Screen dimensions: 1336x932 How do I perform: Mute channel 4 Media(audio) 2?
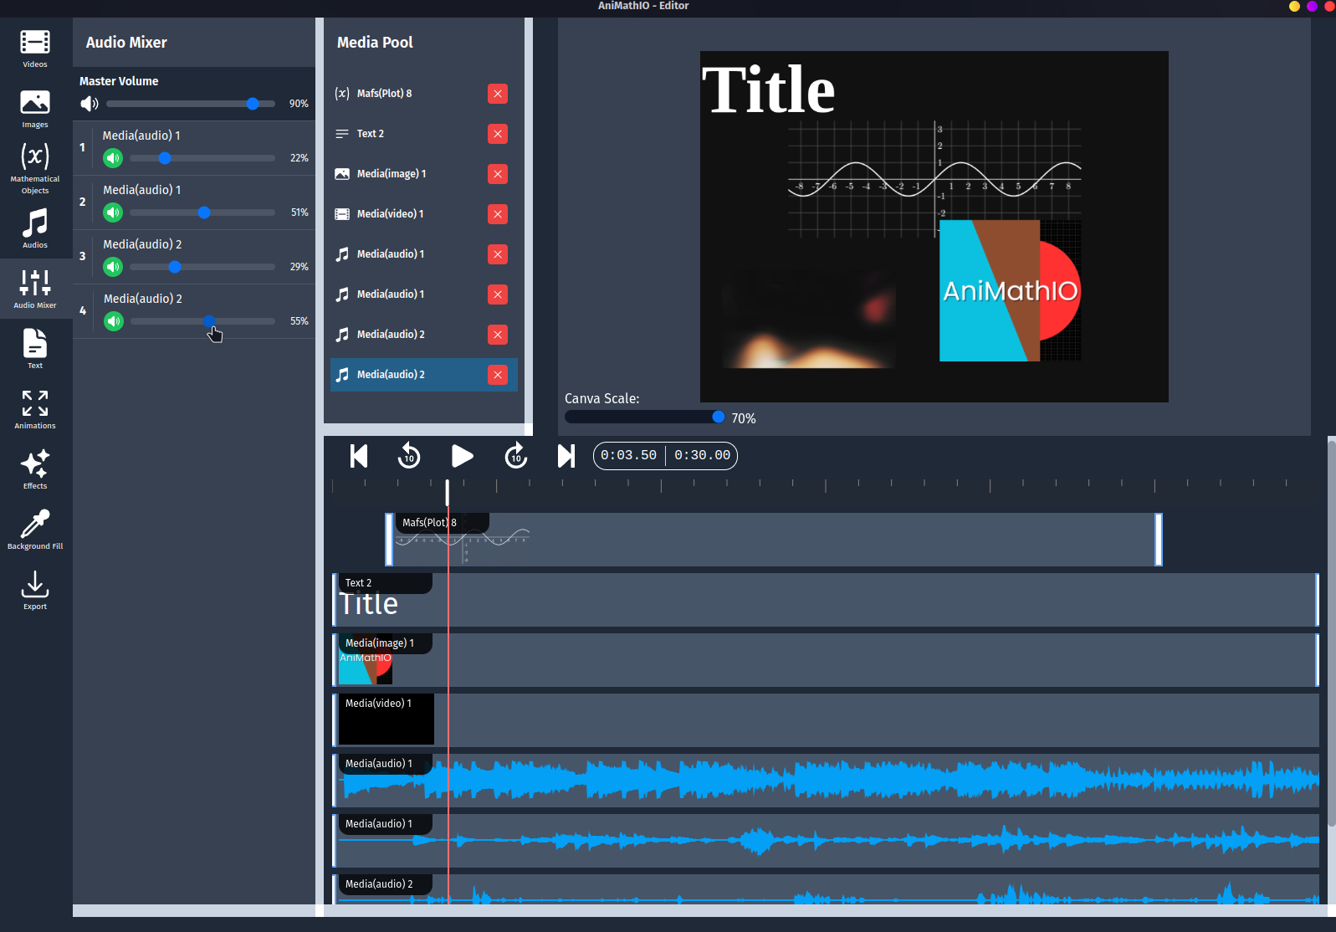113,321
